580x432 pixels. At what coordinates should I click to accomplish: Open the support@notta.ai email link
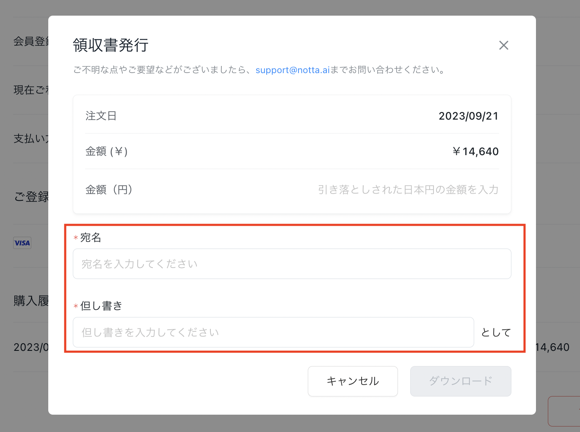(x=293, y=70)
